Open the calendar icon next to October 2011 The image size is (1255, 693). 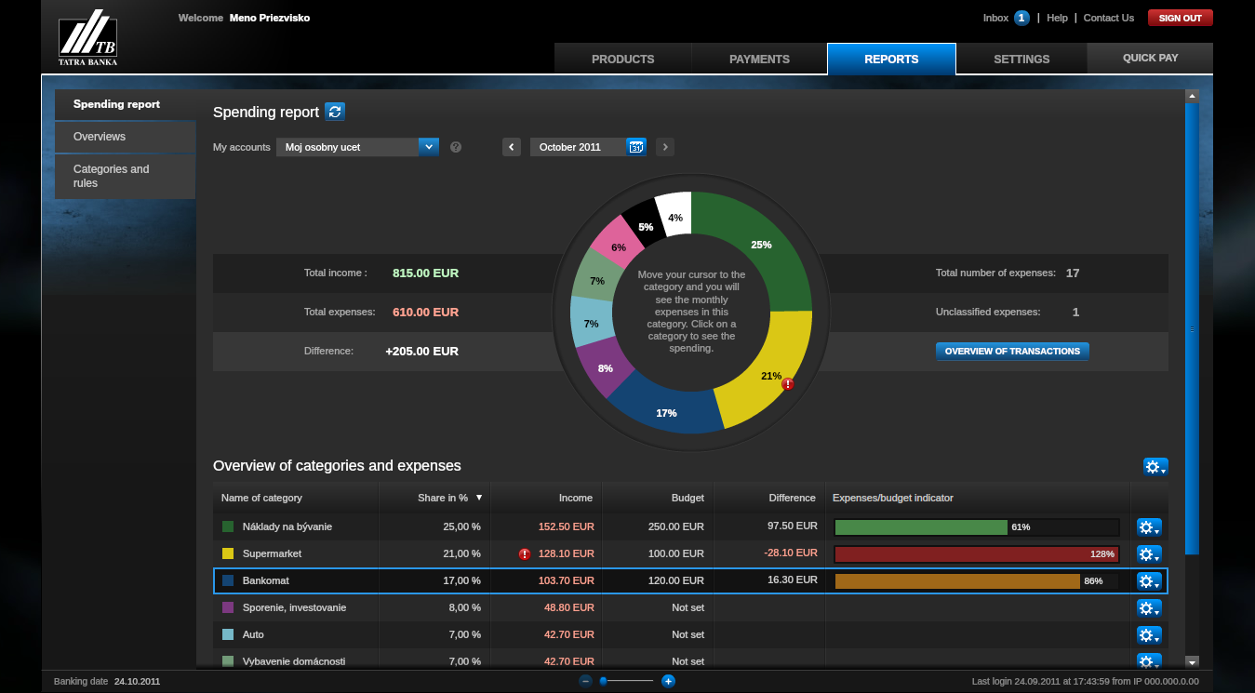[x=636, y=147]
